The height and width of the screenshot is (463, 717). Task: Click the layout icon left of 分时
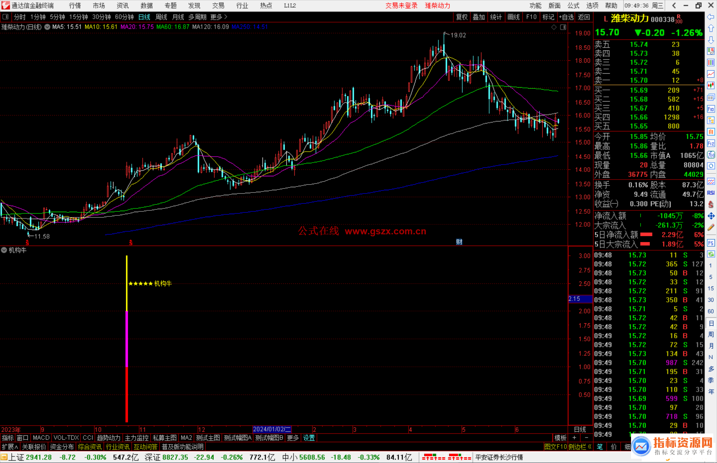[x=5, y=17]
